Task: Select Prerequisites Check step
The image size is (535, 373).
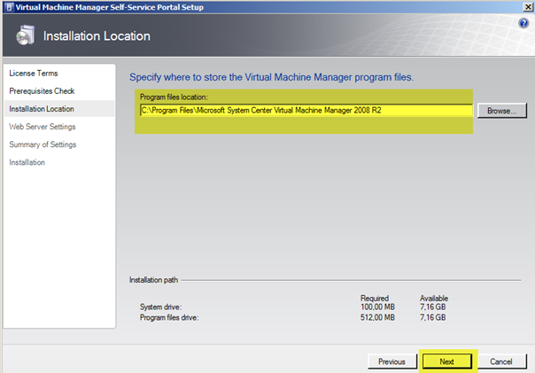Action: (42, 90)
